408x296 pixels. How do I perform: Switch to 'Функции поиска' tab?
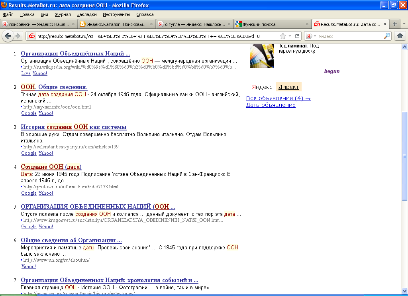pos(273,24)
